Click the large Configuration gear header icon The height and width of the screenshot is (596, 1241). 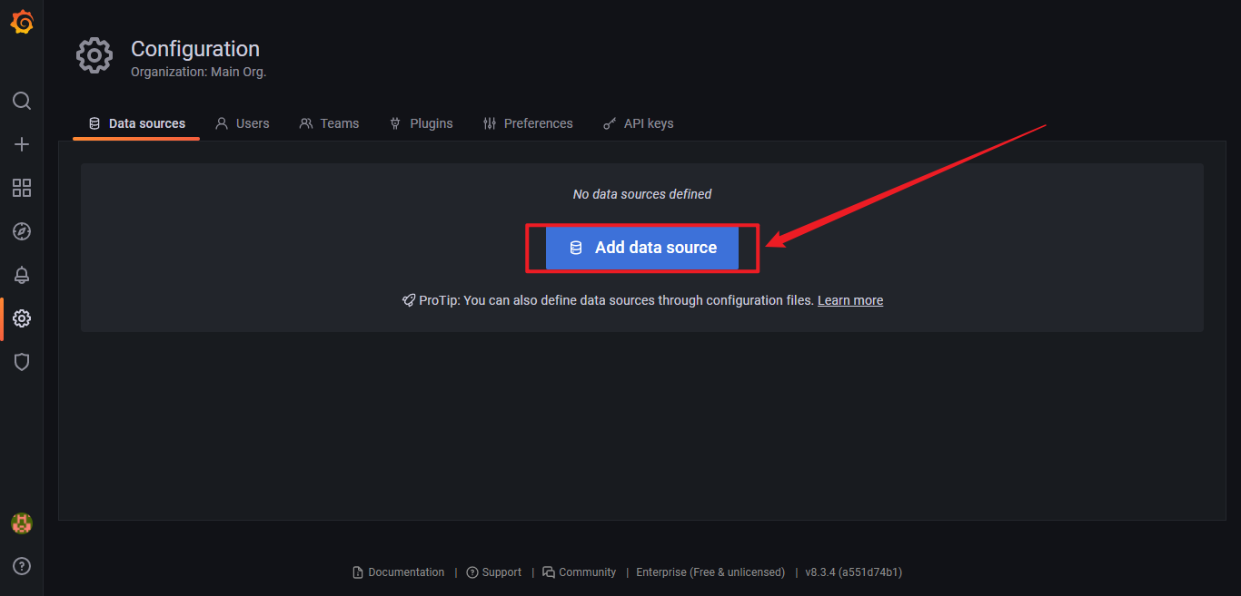point(94,56)
